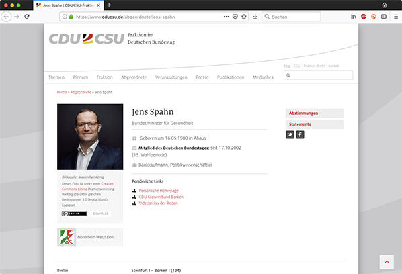Screen dimensions: 402x274
Task: Click the Nordrhein-Westfalen coat of arms
Action: point(67,237)
